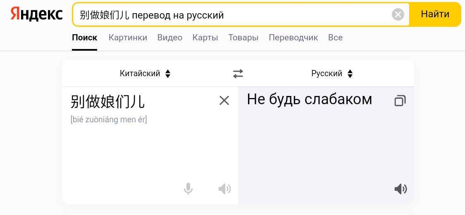Go to the Товары tab
This screenshot has height=215, width=465.
click(243, 37)
